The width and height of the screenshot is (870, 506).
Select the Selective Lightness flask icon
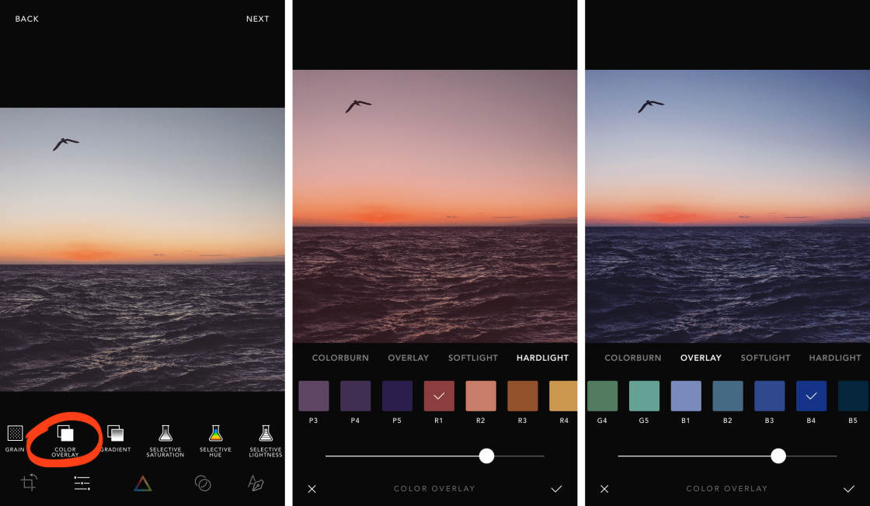click(x=266, y=433)
